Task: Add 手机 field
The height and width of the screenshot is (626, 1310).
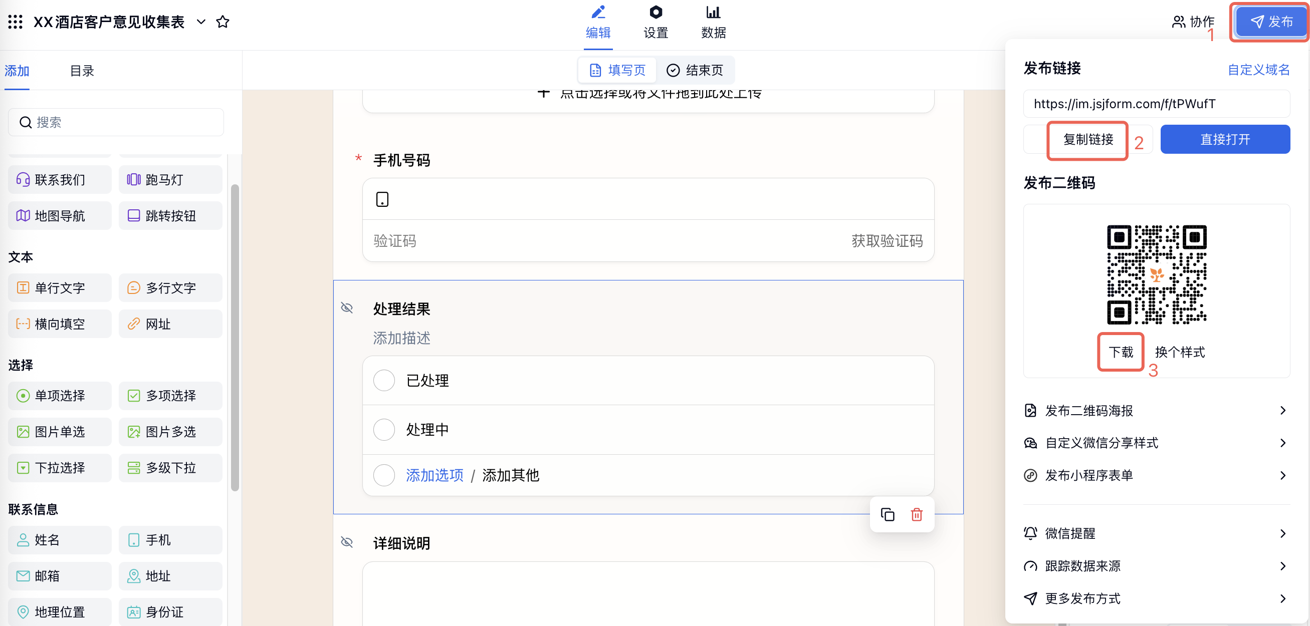Action: 170,540
